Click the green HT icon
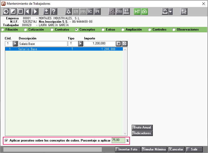The width and height of the screenshot is (208, 153). tap(137, 11)
